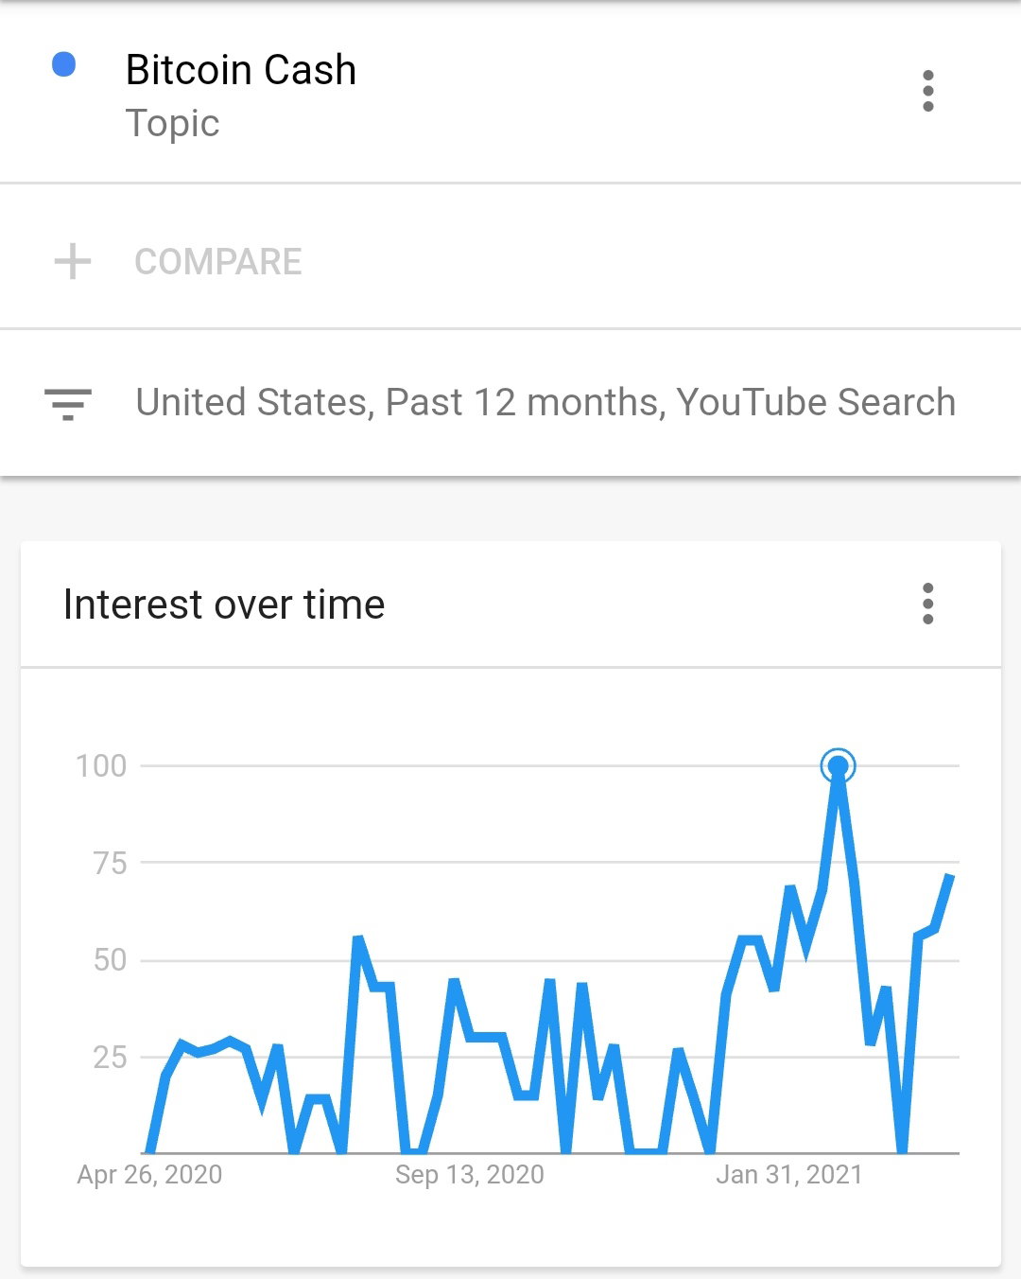Image resolution: width=1021 pixels, height=1279 pixels.
Task: Click the chart line's starting point
Action: [x=149, y=1150]
